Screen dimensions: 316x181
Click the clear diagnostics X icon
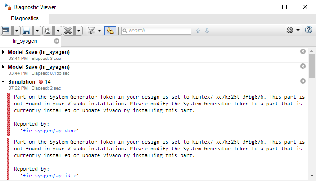[x=68, y=31]
